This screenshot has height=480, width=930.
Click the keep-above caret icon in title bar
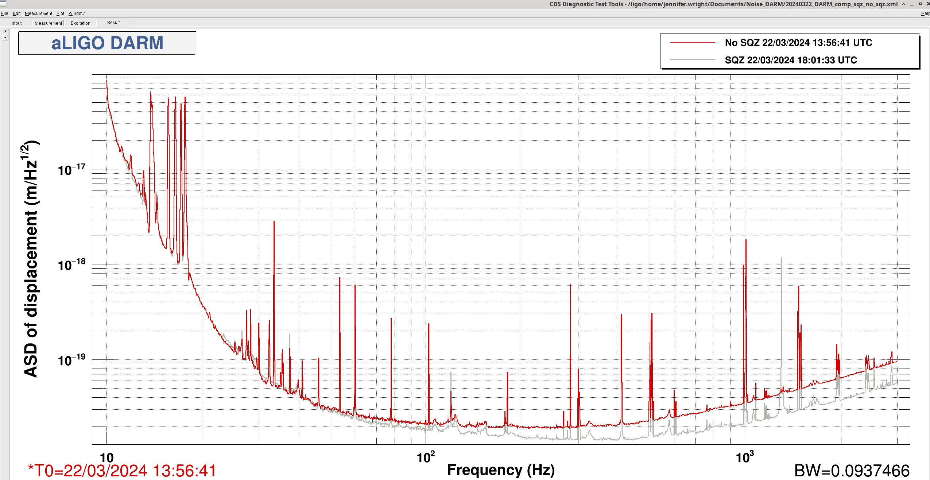pos(903,4)
